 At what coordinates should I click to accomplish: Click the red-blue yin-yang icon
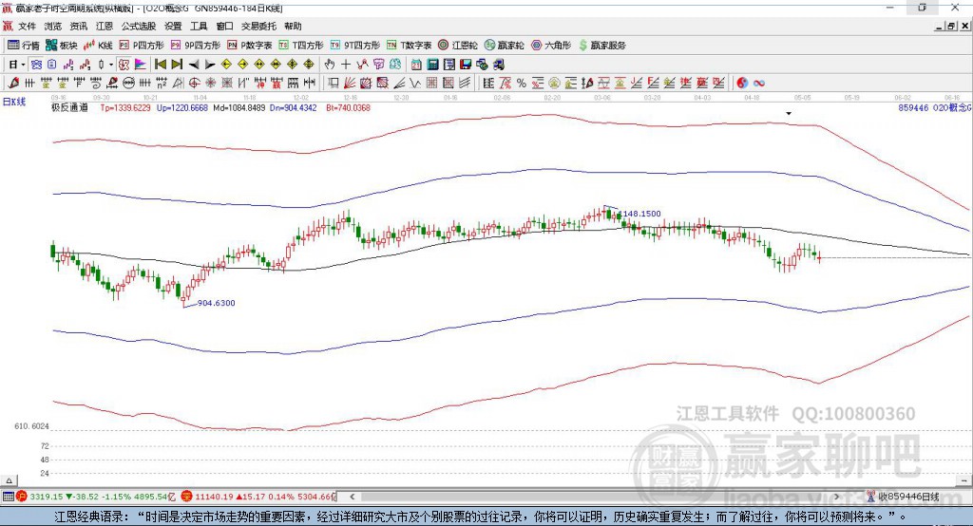click(742, 84)
